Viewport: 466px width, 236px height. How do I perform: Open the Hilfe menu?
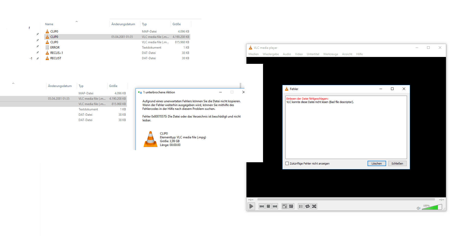(360, 54)
